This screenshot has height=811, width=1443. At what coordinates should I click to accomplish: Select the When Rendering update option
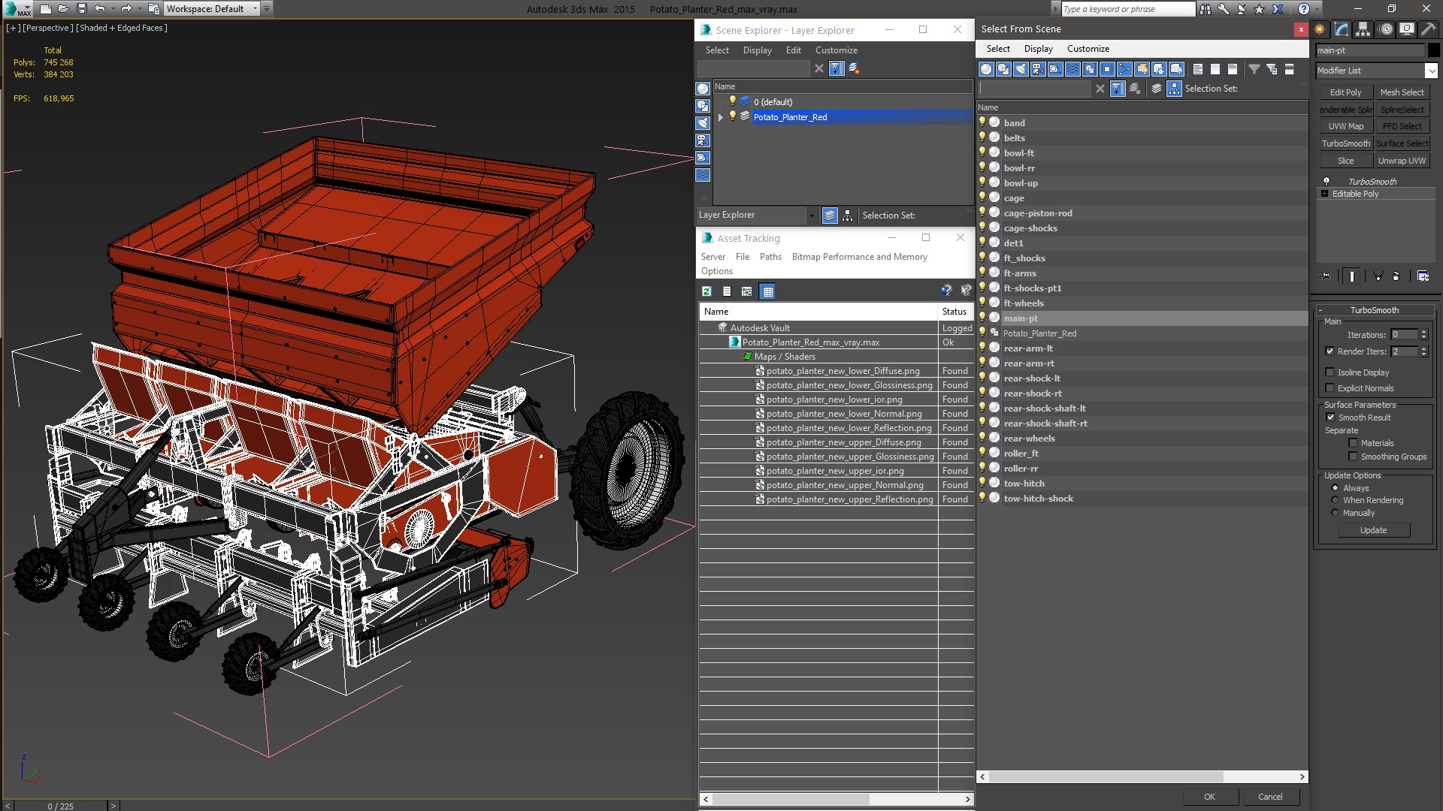(x=1335, y=500)
